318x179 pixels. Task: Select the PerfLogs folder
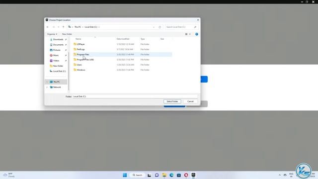(x=80, y=49)
